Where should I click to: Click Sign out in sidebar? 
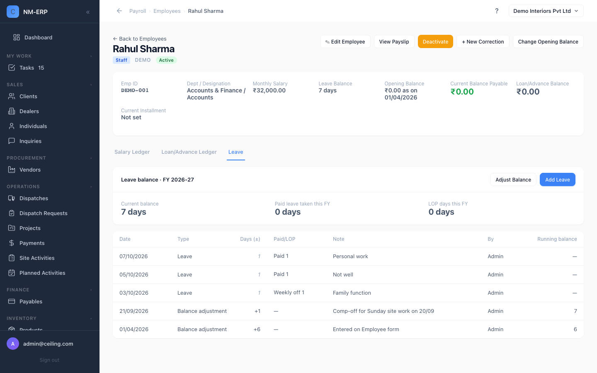[49, 360]
